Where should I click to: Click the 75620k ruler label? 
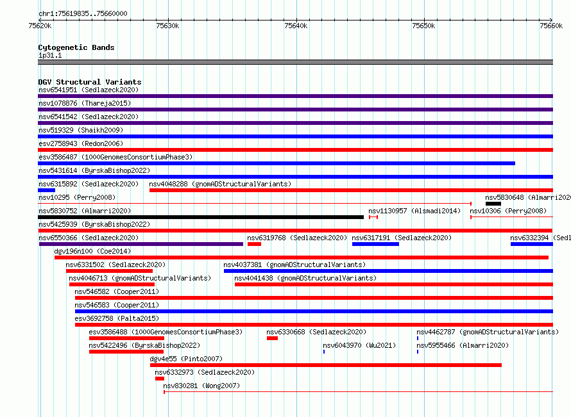coord(40,26)
